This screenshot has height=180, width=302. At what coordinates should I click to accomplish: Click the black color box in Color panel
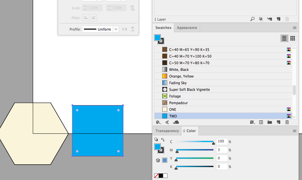point(161,176)
